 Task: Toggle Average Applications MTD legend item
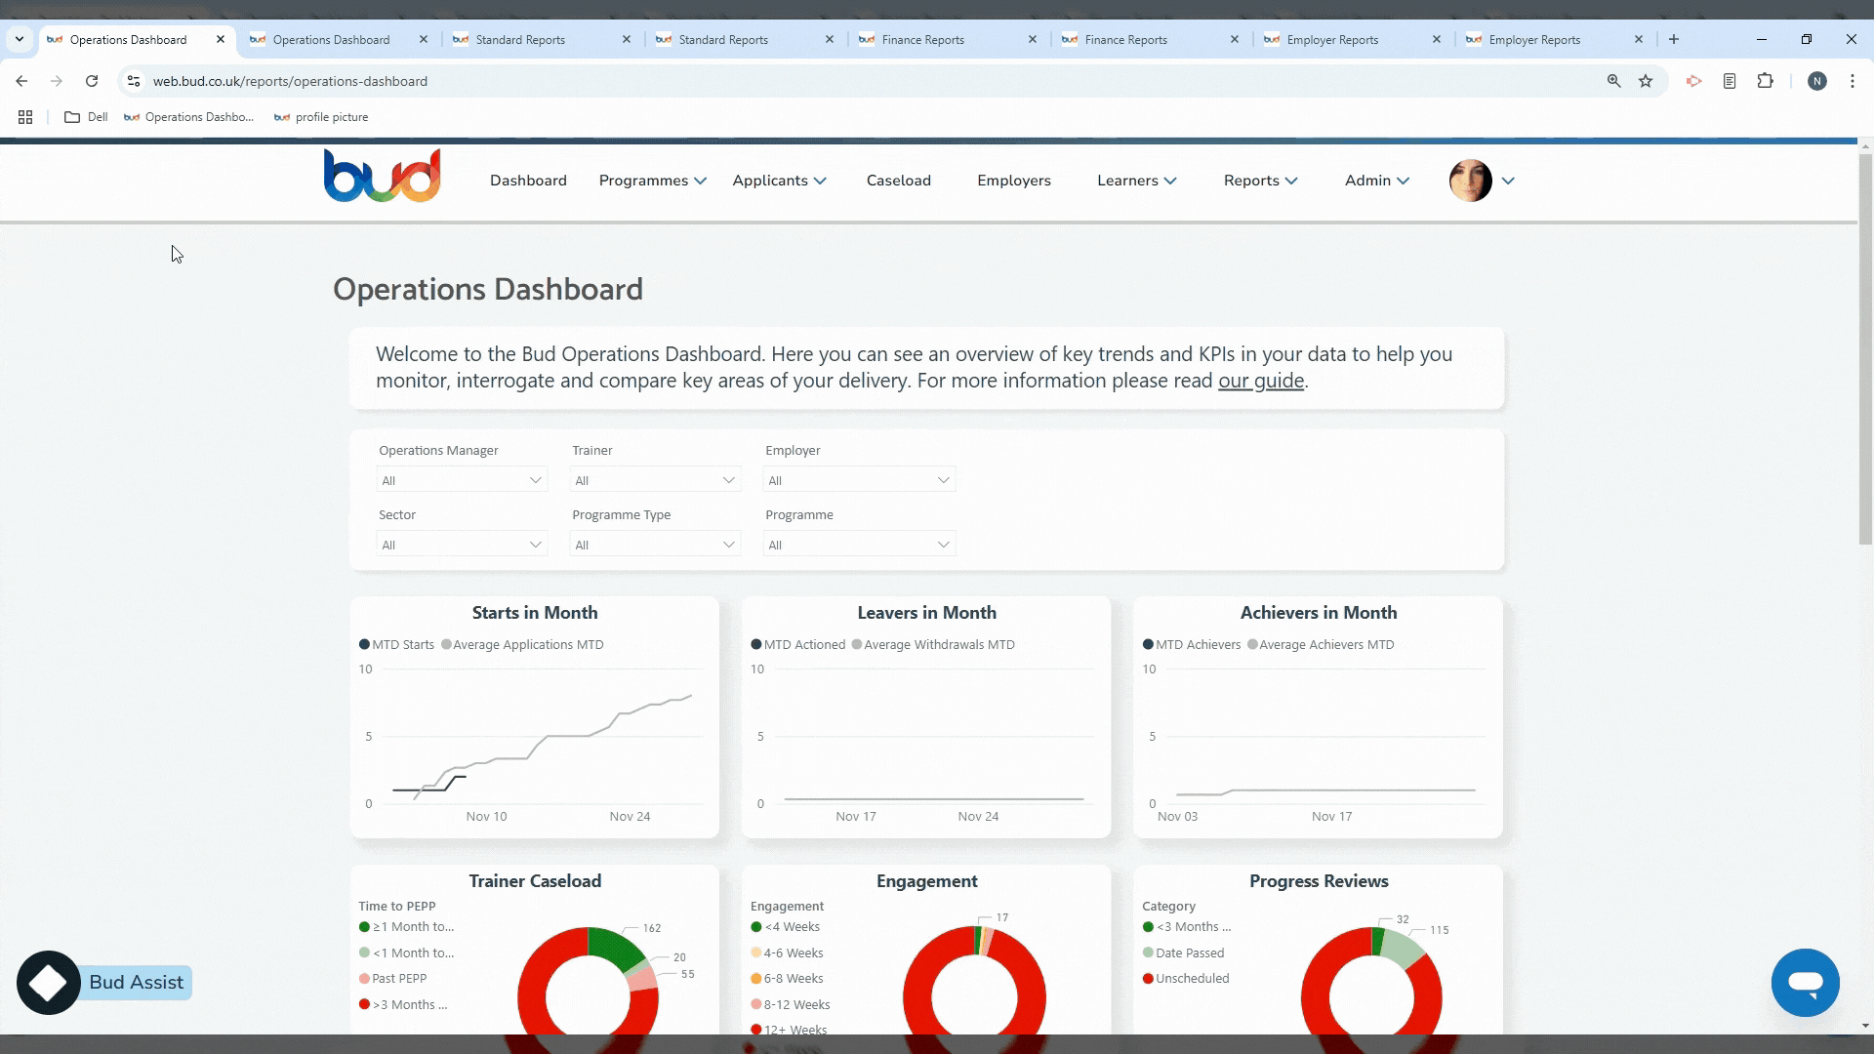[522, 645]
